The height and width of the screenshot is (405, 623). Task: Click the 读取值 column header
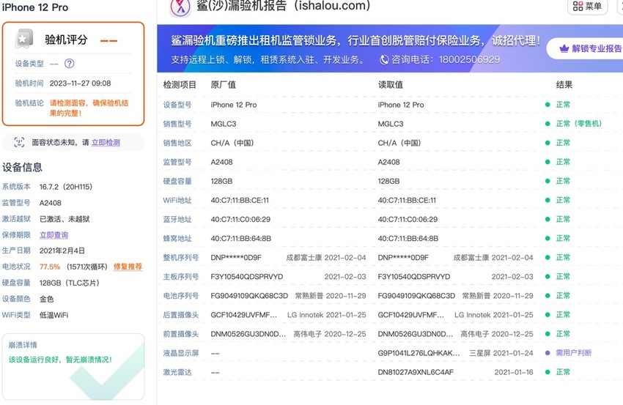click(x=390, y=84)
